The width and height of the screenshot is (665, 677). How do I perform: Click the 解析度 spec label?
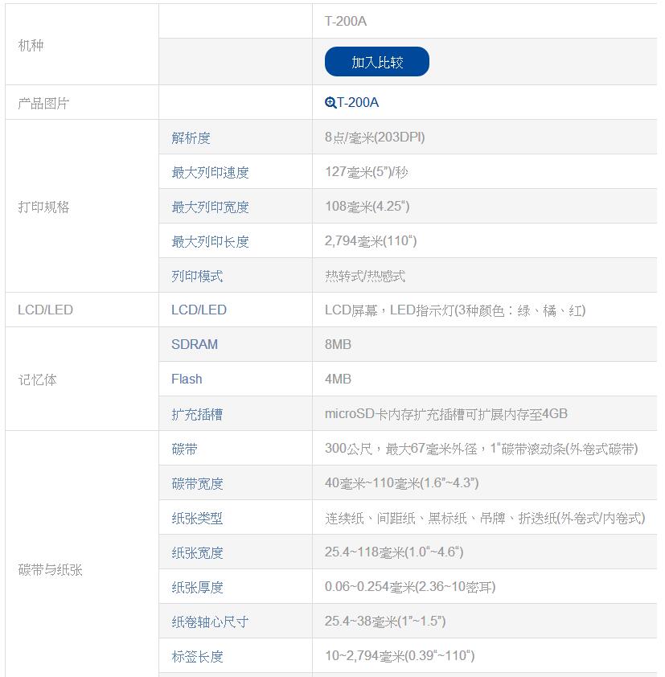coord(191,137)
